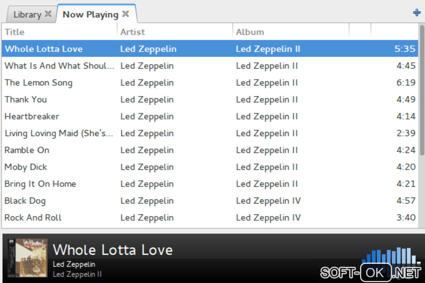Click the album cover art thumbnail
Viewport: 425px width, 283px height.
pyautogui.click(x=27, y=258)
